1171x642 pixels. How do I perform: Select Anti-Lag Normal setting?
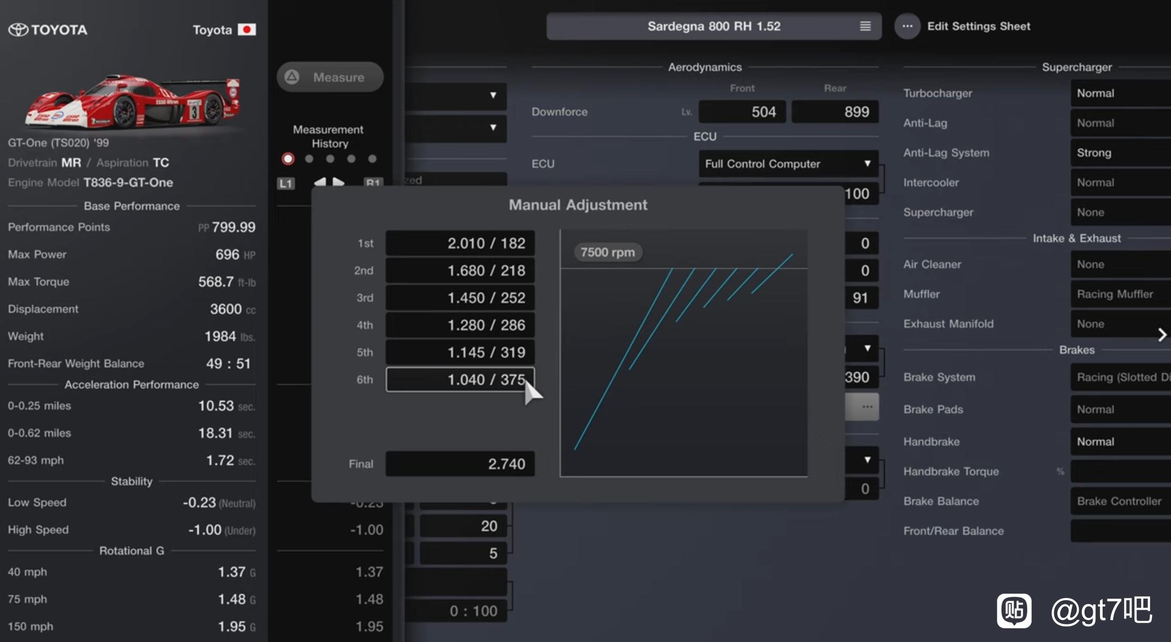coord(1120,123)
